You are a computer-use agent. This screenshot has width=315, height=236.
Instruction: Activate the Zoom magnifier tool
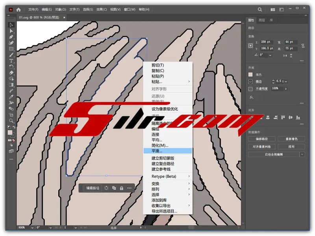pos(11,121)
